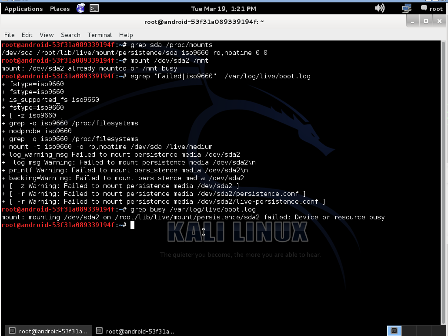Open the Places menu
This screenshot has width=448, height=336.
click(x=60, y=9)
